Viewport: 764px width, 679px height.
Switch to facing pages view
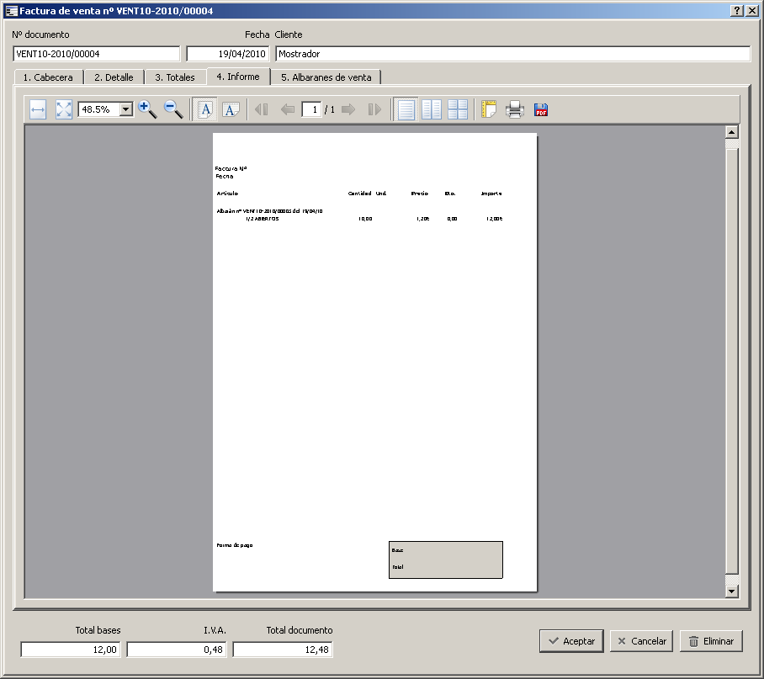(x=432, y=109)
